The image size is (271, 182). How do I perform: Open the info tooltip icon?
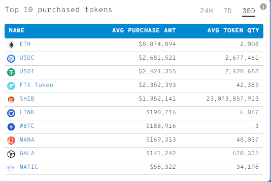(x=263, y=7)
